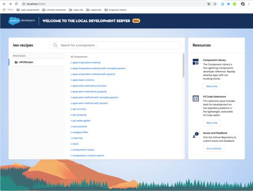The height and width of the screenshot is (191, 253).
Task: Click the All Components list heading
Action: click(79, 57)
